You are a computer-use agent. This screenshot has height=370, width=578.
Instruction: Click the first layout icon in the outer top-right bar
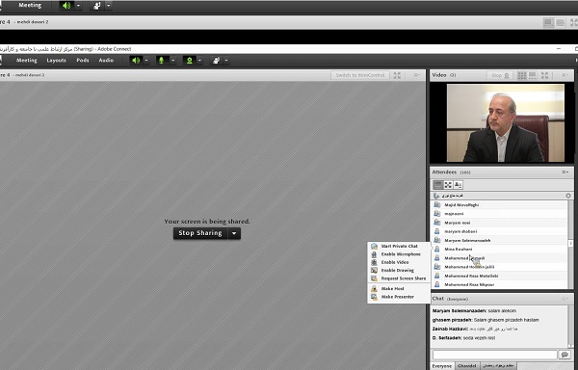tap(548, 22)
